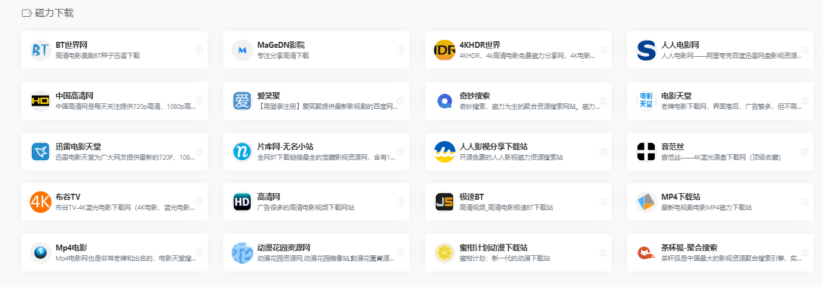Viewport: 823px width, 287px height.
Task: Open the arrow on 布谷TV card
Action: click(199, 202)
